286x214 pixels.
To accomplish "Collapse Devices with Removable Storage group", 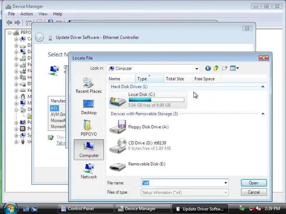I will 263,114.
